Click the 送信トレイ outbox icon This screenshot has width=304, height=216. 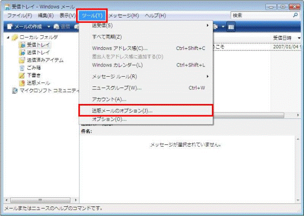point(22,52)
